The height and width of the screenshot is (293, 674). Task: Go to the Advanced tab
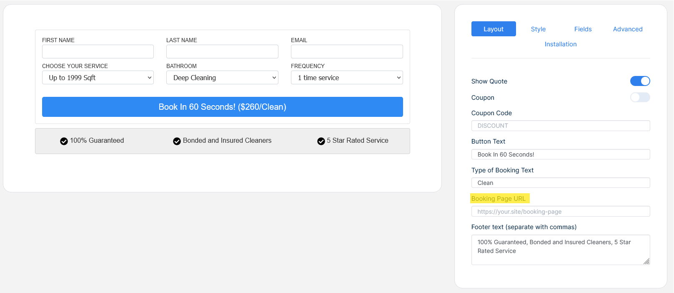627,29
